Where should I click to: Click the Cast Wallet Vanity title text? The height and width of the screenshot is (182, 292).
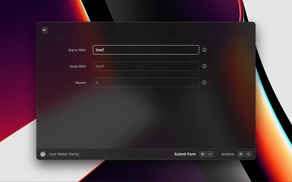coord(64,154)
